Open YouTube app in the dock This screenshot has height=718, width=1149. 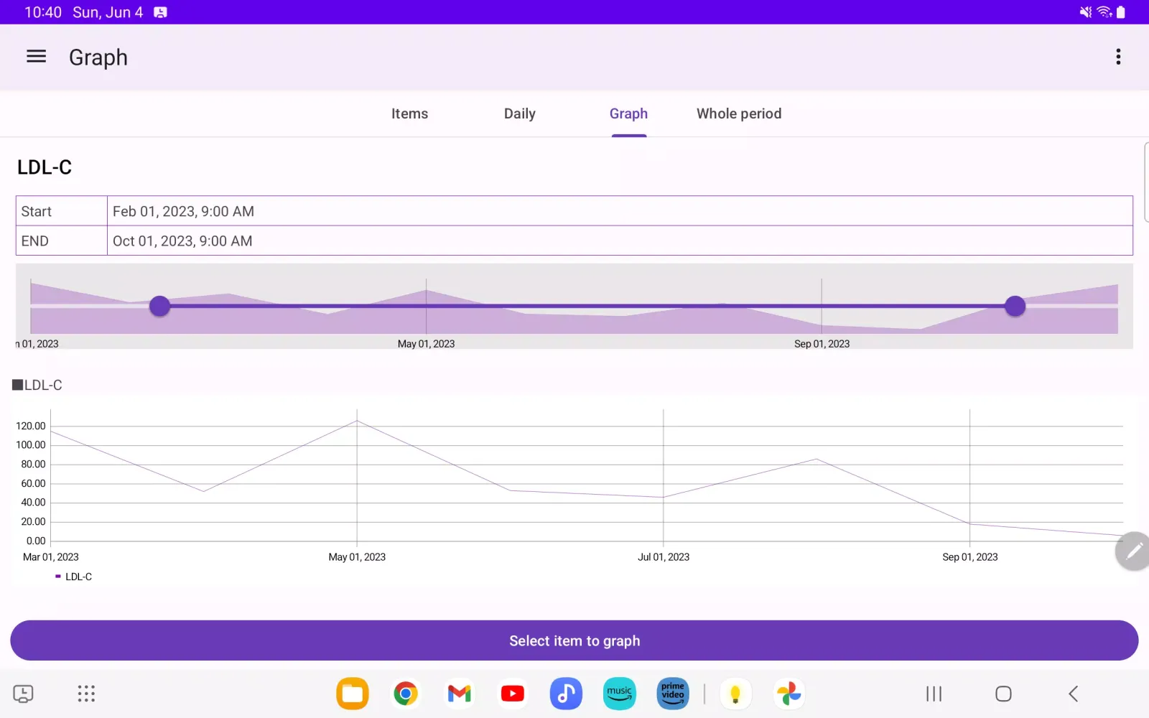point(512,694)
